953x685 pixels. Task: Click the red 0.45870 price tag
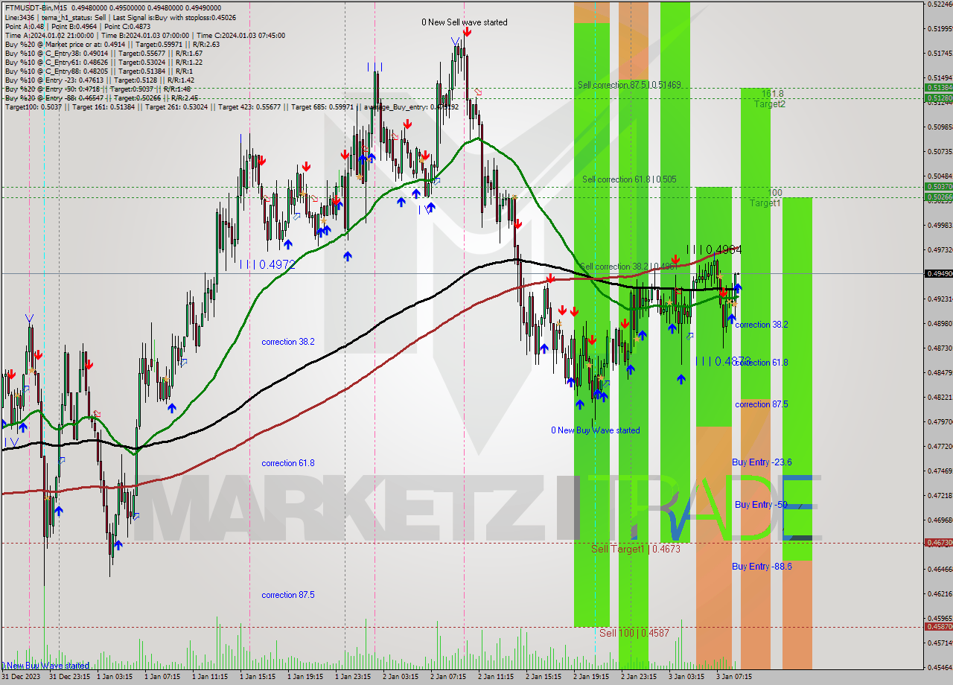[938, 627]
